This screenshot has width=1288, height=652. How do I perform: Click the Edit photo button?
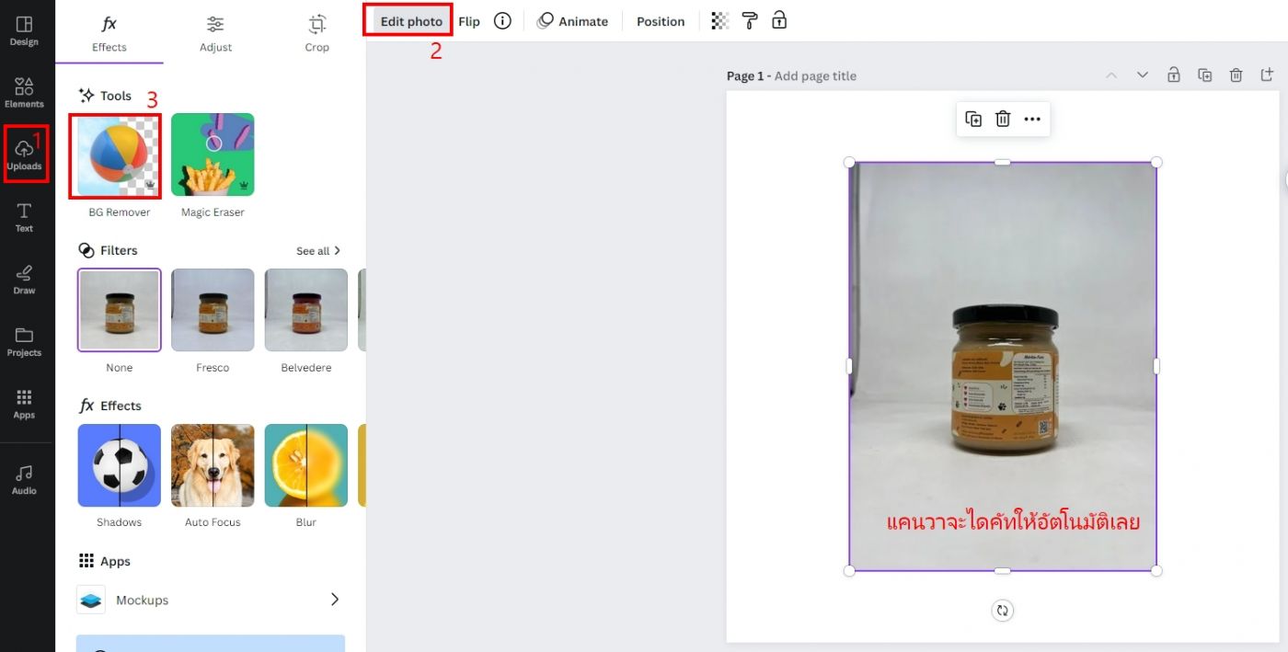pos(411,21)
